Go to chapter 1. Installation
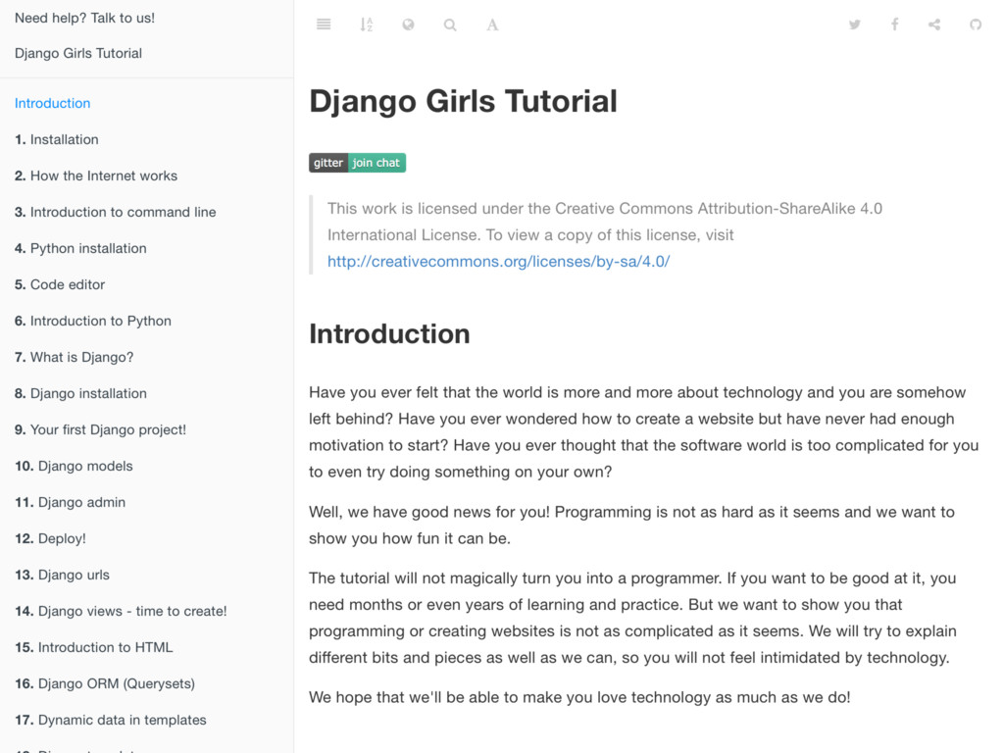The image size is (1004, 753). point(57,139)
